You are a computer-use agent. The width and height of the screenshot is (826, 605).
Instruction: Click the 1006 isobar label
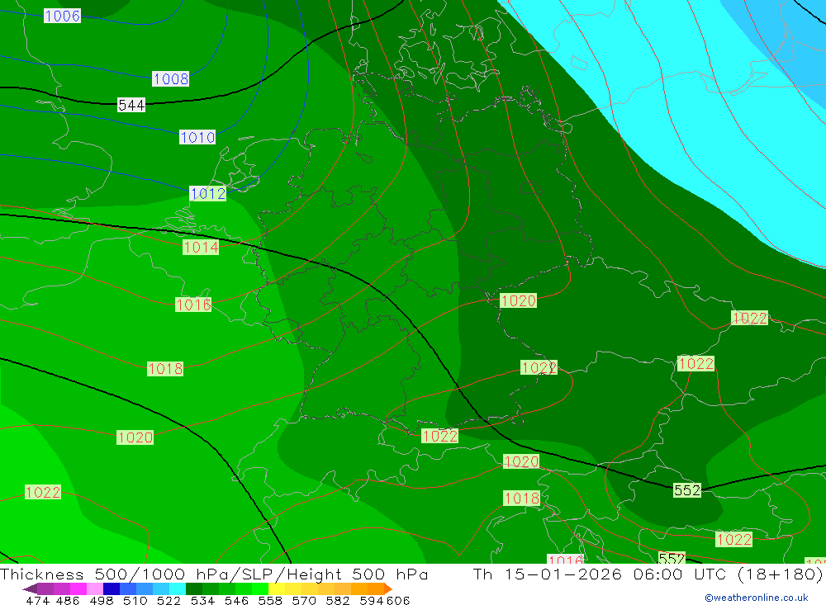point(62,16)
